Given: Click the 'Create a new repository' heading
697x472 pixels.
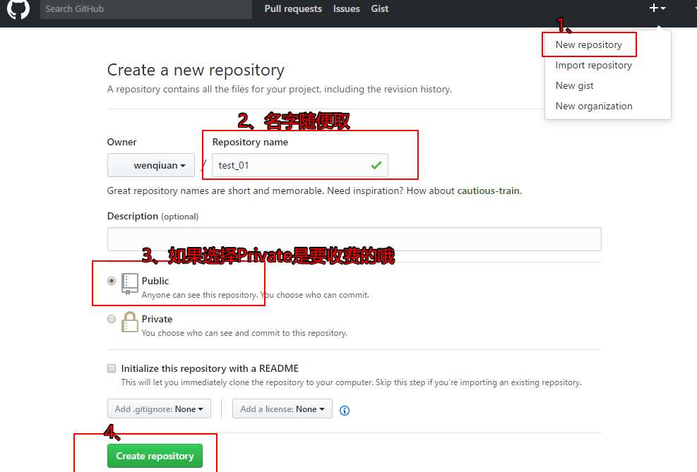Looking at the screenshot, I should pos(196,70).
